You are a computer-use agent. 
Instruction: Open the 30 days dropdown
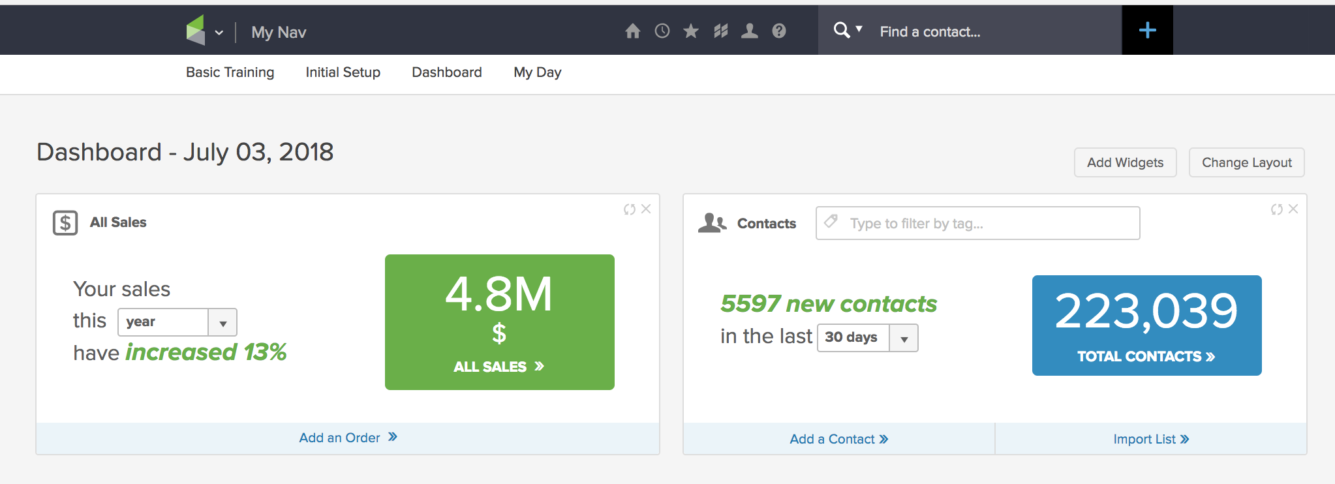[868, 338]
